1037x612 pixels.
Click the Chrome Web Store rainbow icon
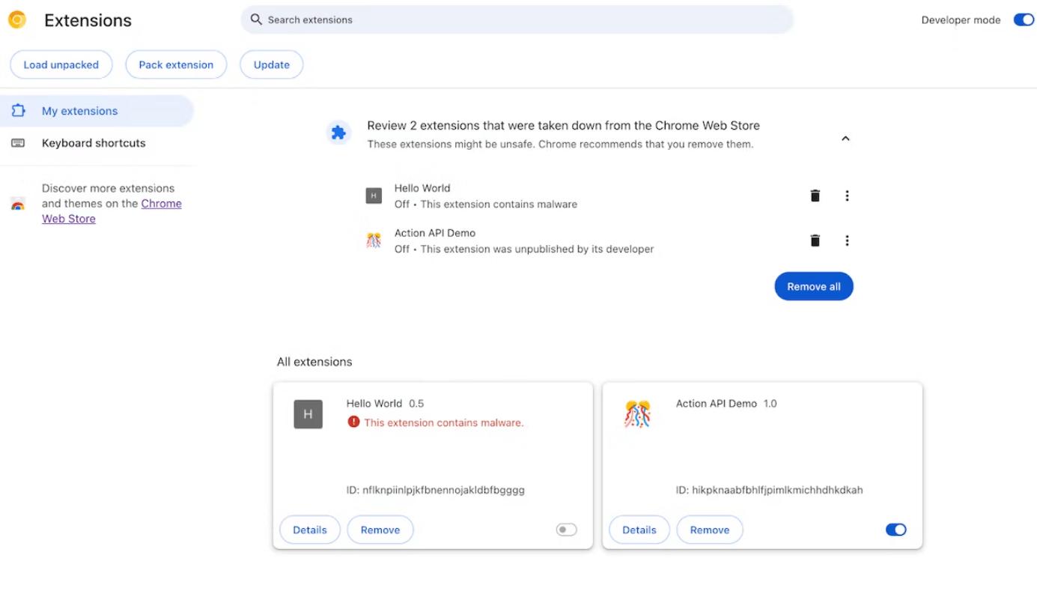(x=18, y=204)
